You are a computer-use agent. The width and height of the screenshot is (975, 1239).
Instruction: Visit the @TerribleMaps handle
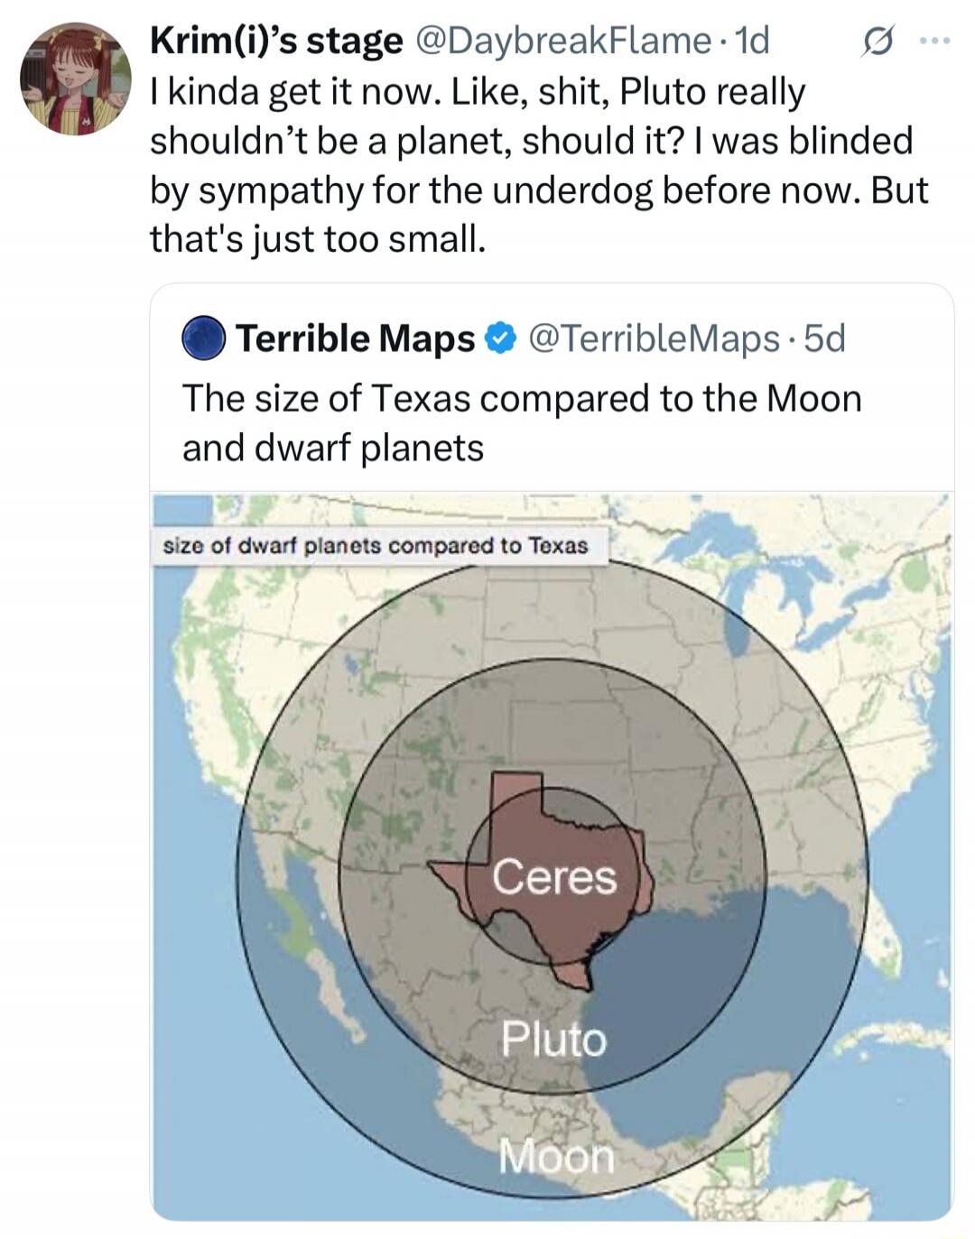(651, 338)
